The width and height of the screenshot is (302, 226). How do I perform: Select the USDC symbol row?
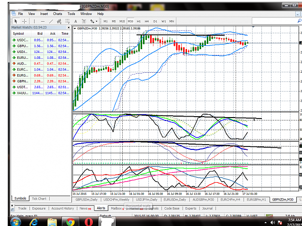[41, 40]
